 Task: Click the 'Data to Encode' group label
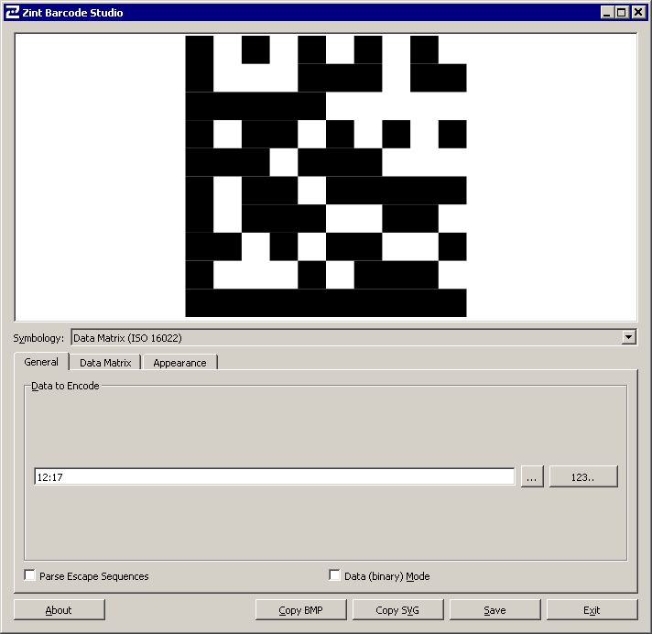(65, 386)
